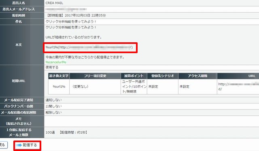Click the 置き換え文字 column header
The image size is (259, 151).
(x=59, y=76)
